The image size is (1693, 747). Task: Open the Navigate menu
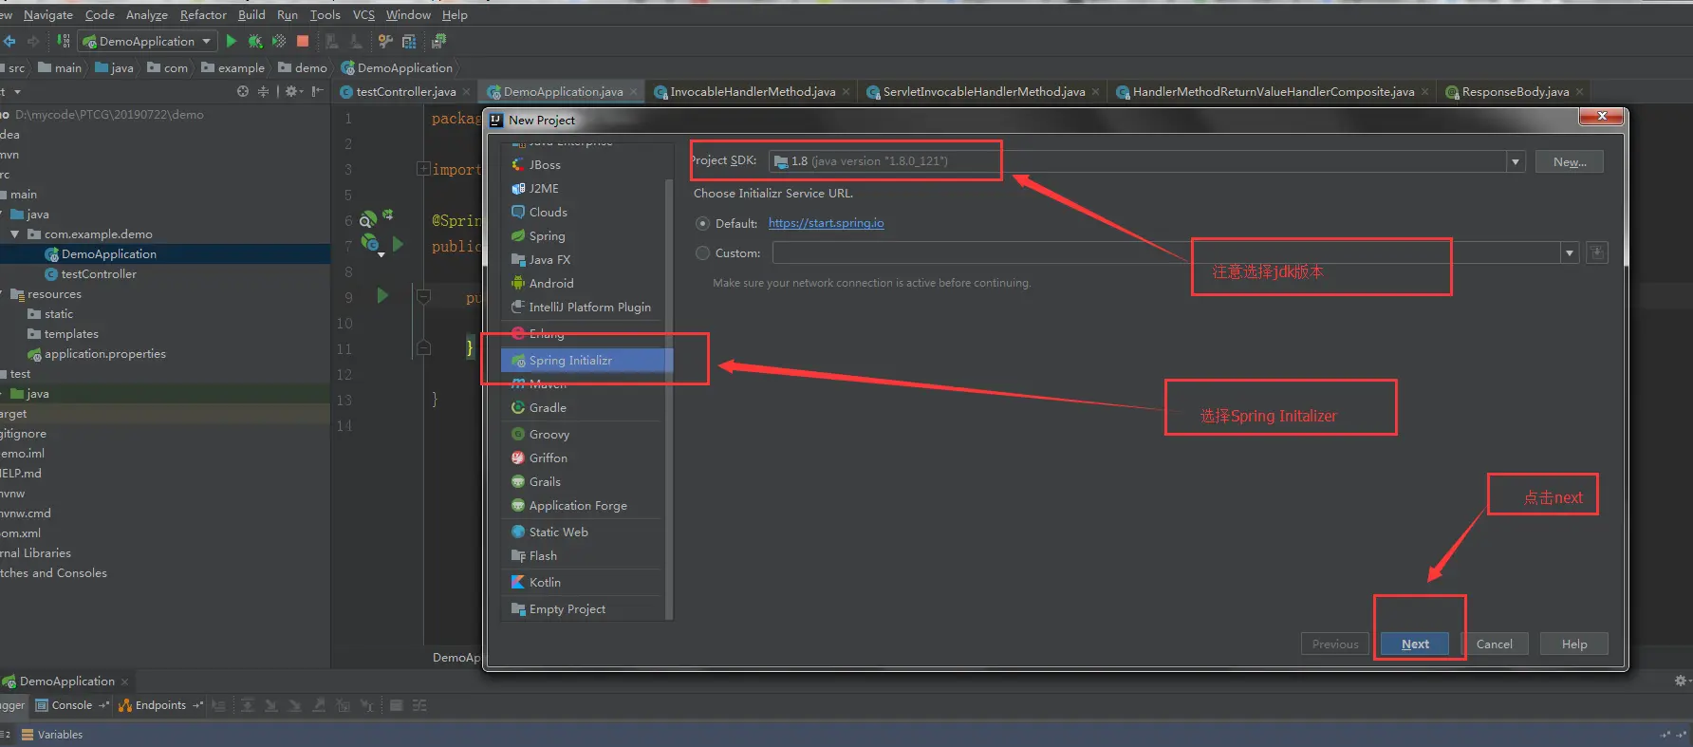pos(48,14)
